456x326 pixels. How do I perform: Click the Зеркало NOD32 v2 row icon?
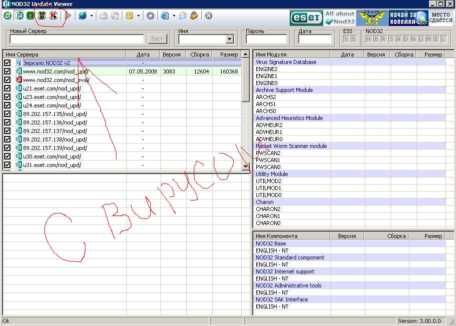[x=18, y=62]
